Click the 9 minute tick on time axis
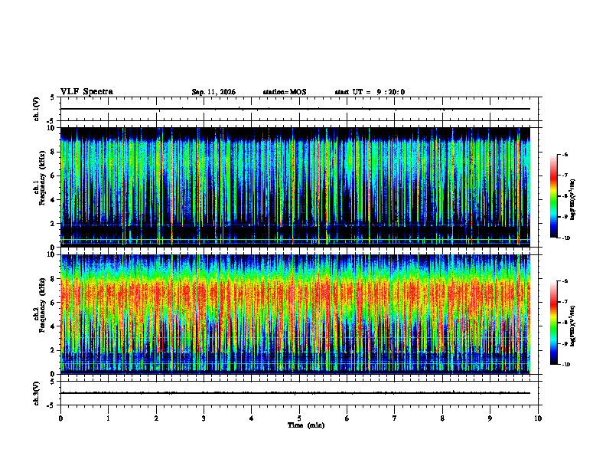The height and width of the screenshot is (469, 606). (x=490, y=418)
